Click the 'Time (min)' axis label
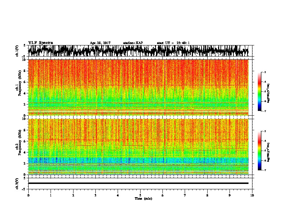Image resolution: width=284 pixels, height=219 pixels. click(143, 199)
